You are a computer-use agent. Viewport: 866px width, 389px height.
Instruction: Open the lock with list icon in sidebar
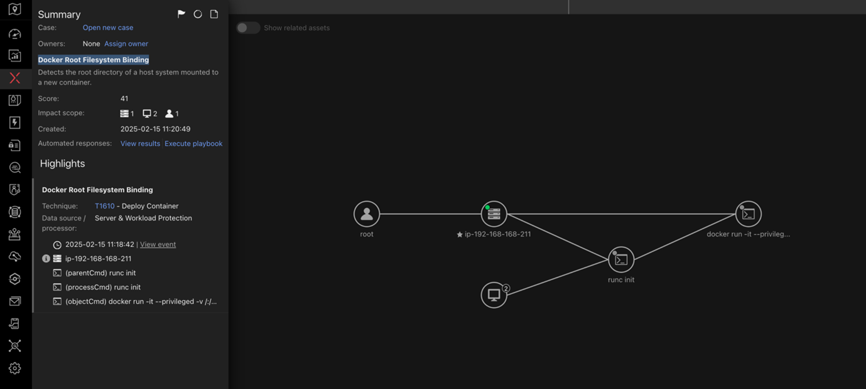(15, 145)
